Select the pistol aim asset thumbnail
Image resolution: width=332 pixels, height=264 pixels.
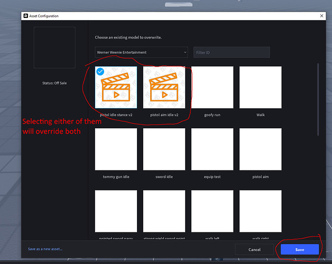tap(261, 149)
